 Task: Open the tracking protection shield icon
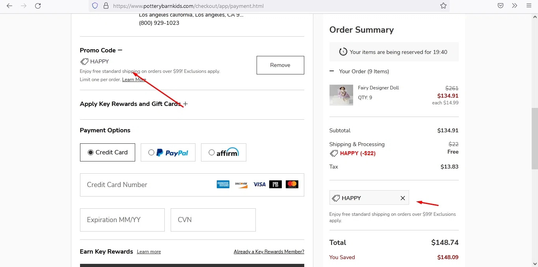[95, 6]
